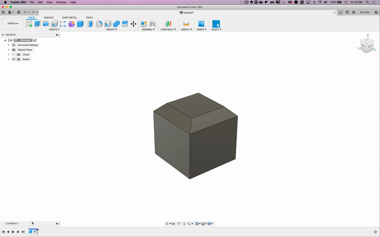The height and width of the screenshot is (237, 380).
Task: Open the Edit menu
Action: 40,2
